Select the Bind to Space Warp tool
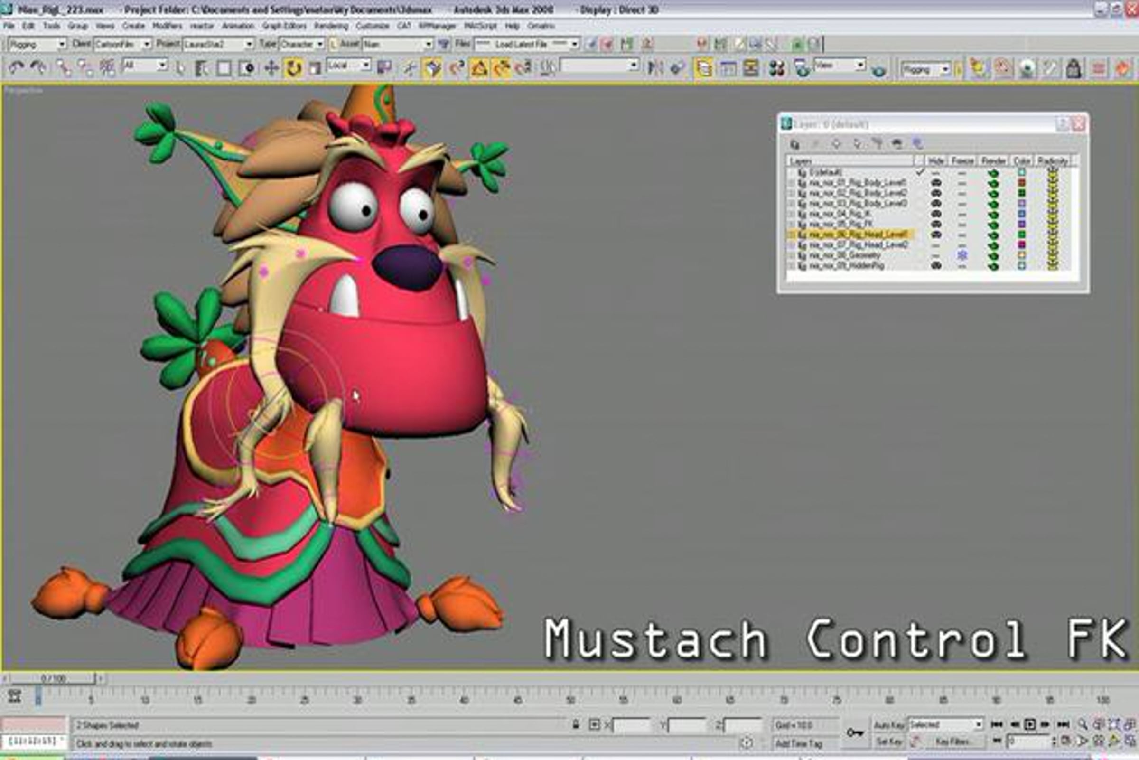This screenshot has height=760, width=1139. click(107, 68)
